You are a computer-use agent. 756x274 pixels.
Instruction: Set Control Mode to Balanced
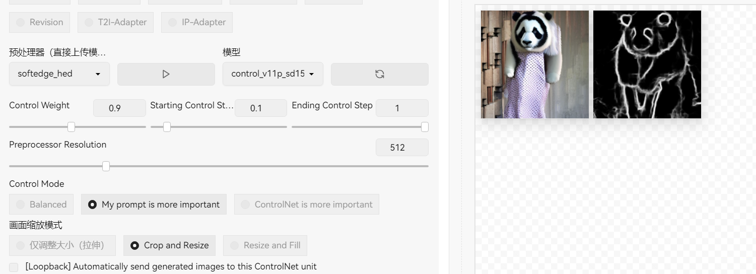point(21,204)
